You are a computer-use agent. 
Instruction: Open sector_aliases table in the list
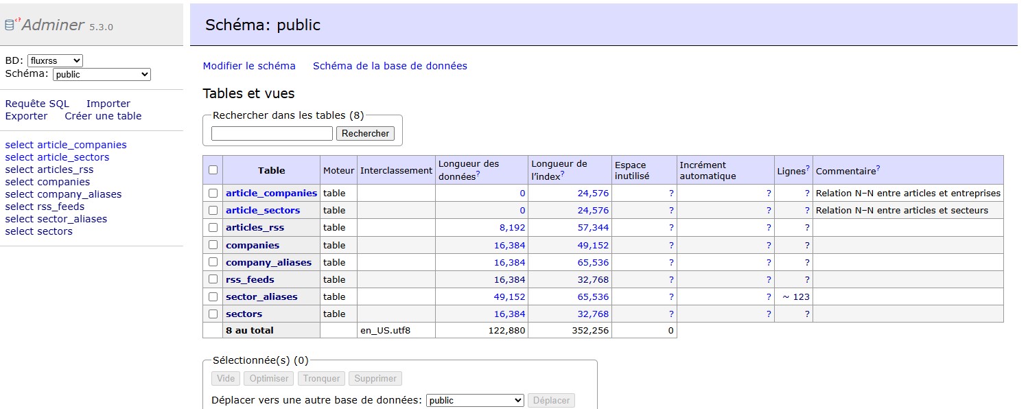pyautogui.click(x=261, y=296)
